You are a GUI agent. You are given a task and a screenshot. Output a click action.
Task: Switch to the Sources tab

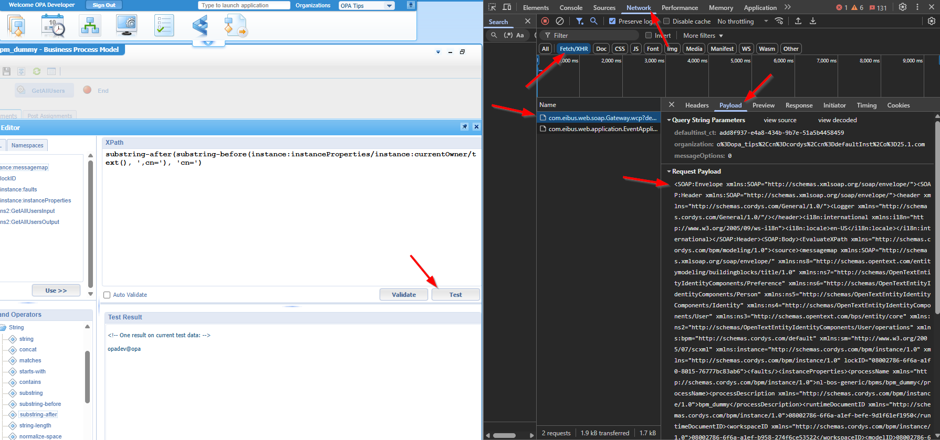click(604, 8)
